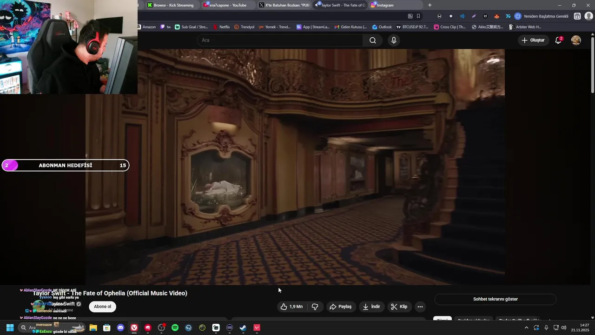Viewport: 595px width, 335px height.
Task: Click Yeniden Başlatma Gerekli update button
Action: coord(542,16)
